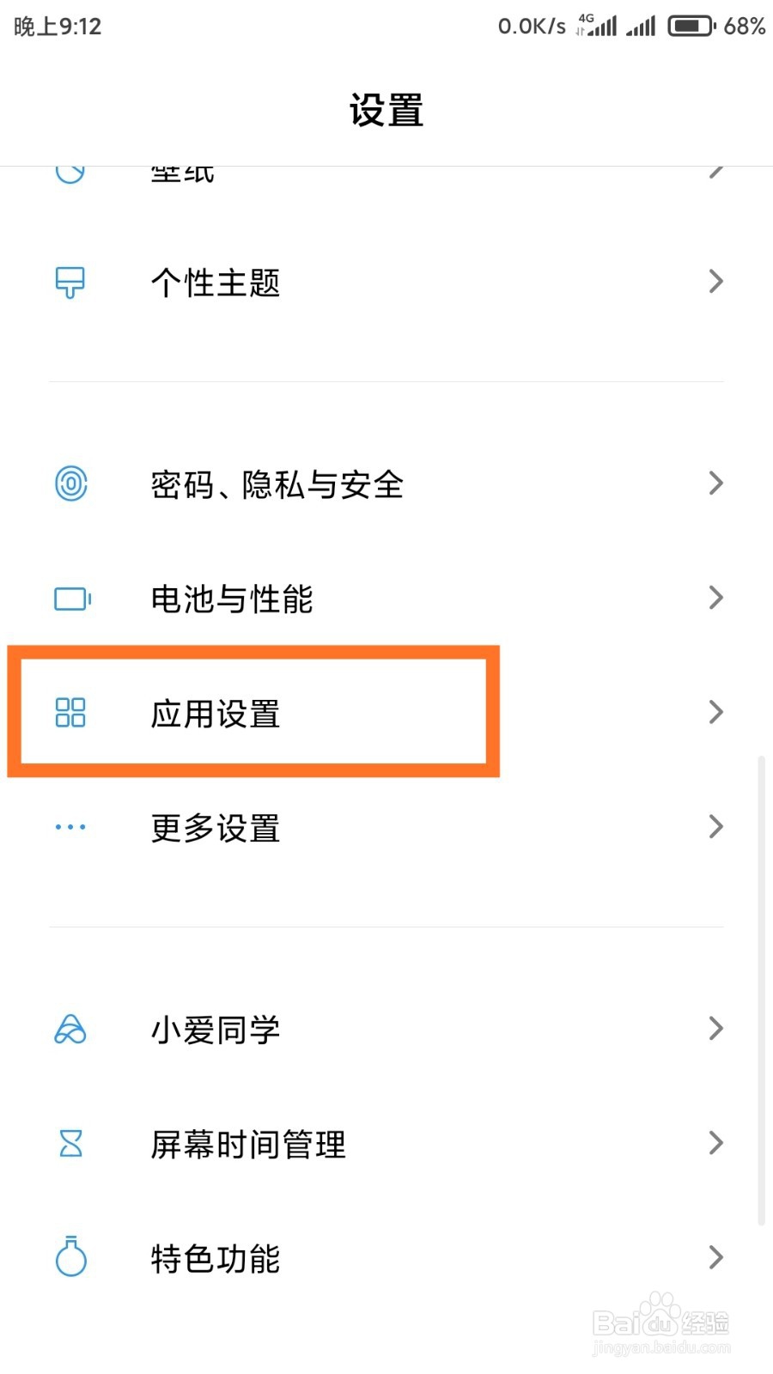Screen dimensions: 773x1374
Task: Click the battery level indicator
Action: [x=691, y=25]
